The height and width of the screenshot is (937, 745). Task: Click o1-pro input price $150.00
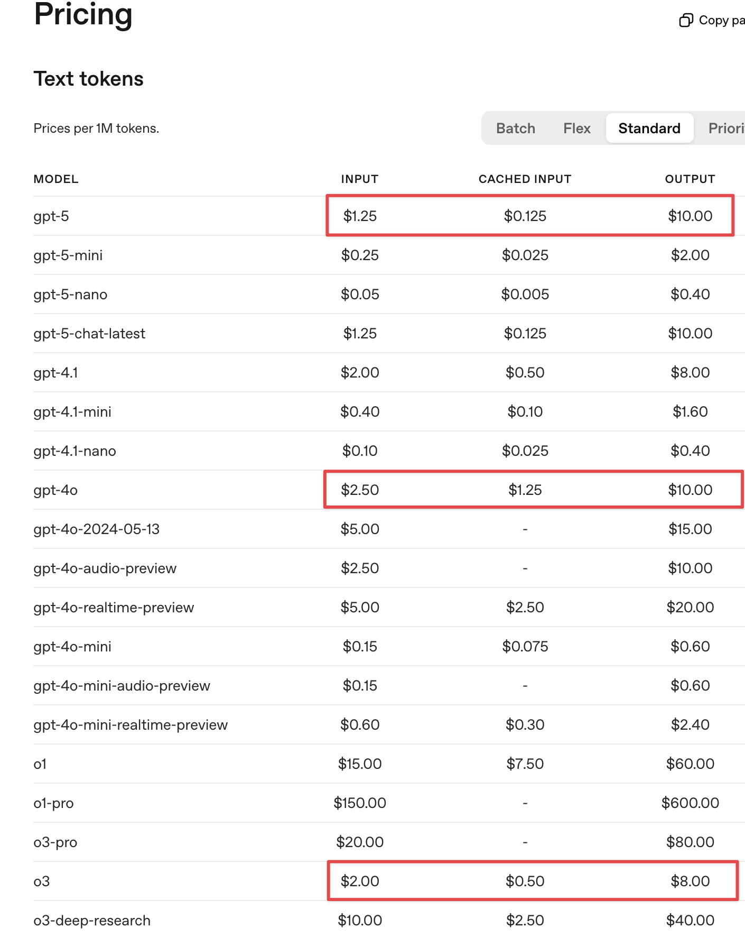(360, 803)
